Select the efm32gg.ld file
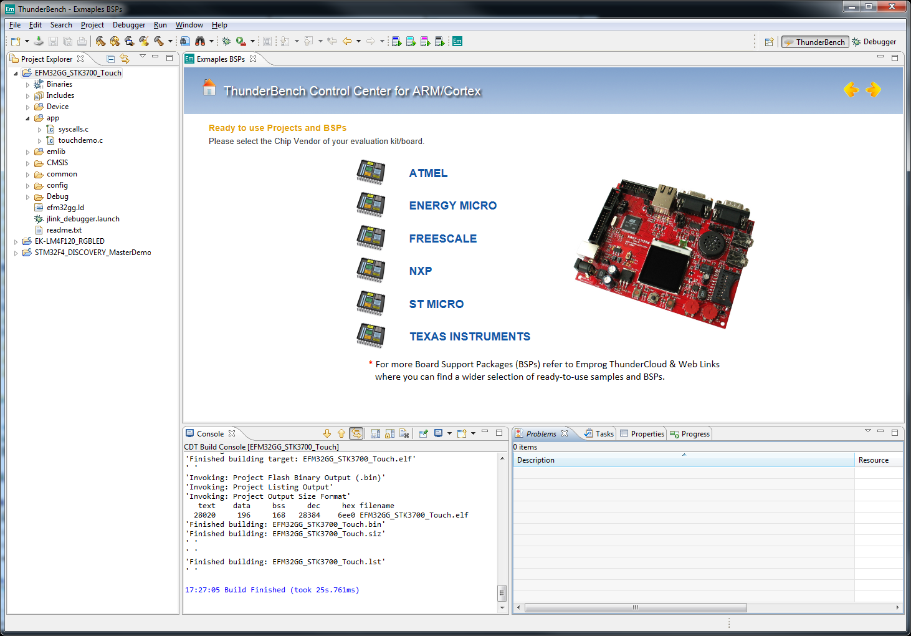911x636 pixels. pos(65,208)
